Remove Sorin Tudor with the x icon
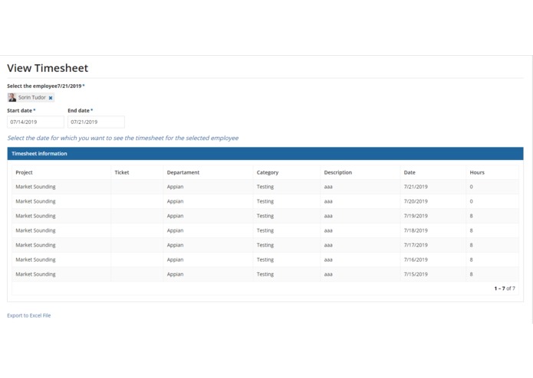The width and height of the screenshot is (533, 378). [51, 98]
